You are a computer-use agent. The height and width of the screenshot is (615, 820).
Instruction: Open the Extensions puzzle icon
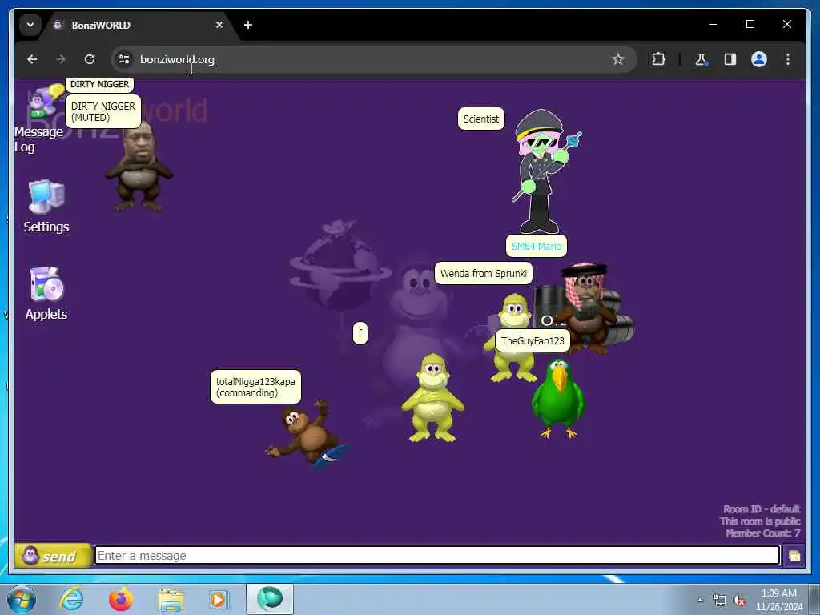coord(658,59)
